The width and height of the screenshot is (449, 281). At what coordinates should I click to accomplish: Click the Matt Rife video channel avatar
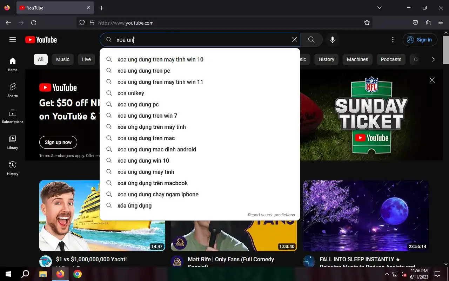click(177, 261)
